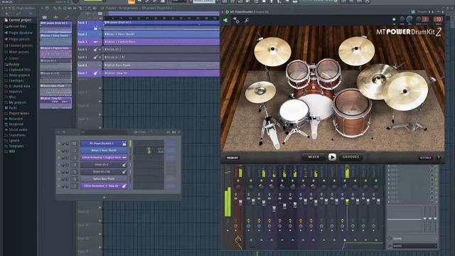This screenshot has width=455, height=256.
Task: Click the wrench icon in the plugin toolbar
Action: (247, 20)
